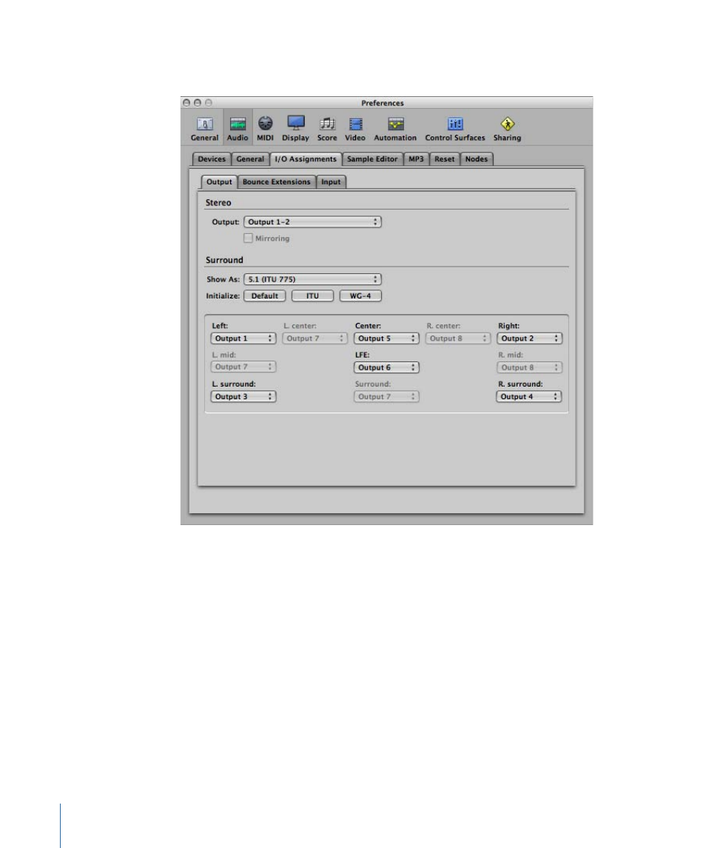Viewport: 706px width, 848px height.
Task: Open the Score preferences icon
Action: [327, 129]
